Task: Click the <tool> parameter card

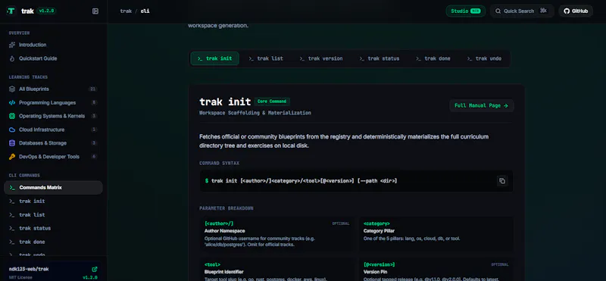Action: 276,270
